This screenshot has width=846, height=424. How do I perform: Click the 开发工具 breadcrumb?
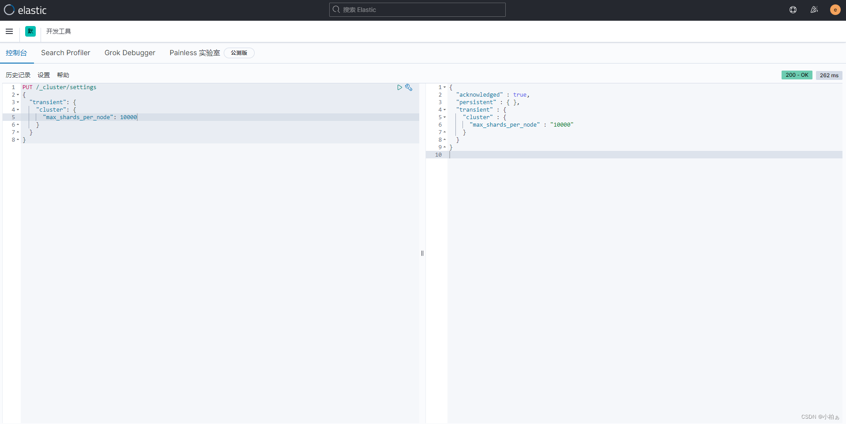click(59, 31)
